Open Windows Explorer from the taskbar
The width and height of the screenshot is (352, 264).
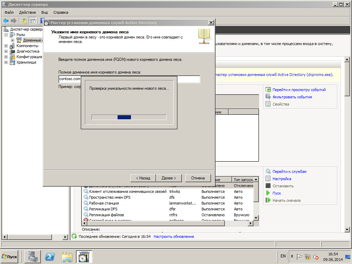67,256
